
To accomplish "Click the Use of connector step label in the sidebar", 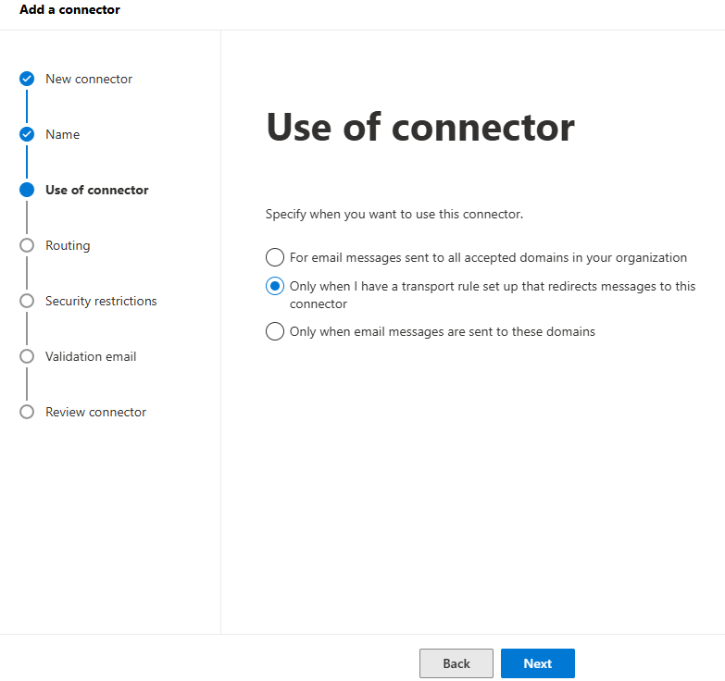I will point(97,190).
